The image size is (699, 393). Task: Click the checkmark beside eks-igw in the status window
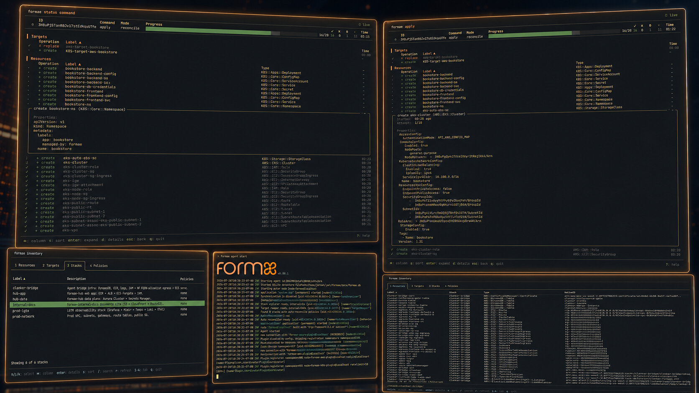(27, 181)
